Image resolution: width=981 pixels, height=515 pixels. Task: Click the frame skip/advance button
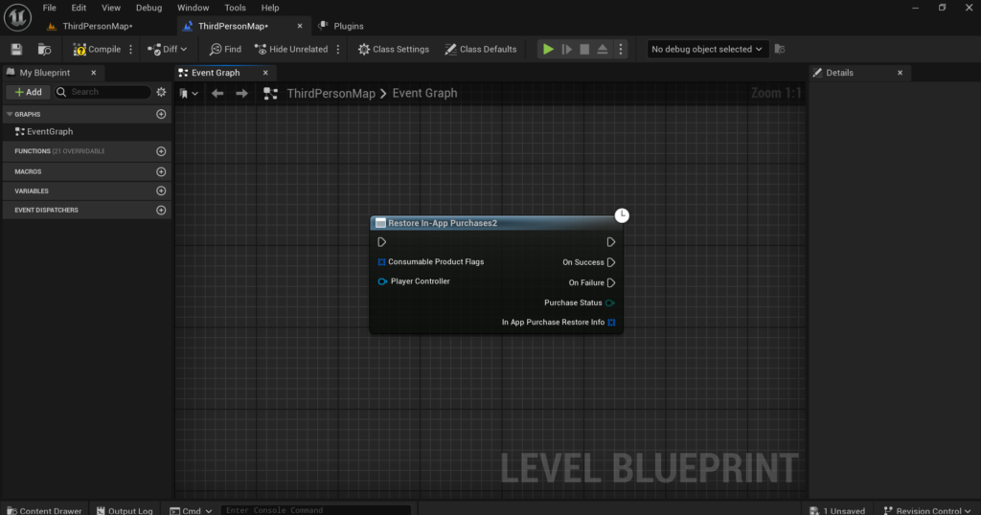pos(567,50)
